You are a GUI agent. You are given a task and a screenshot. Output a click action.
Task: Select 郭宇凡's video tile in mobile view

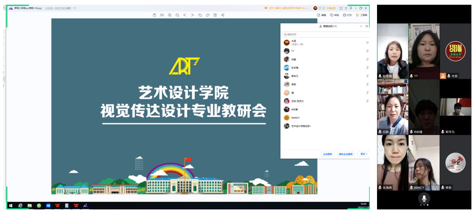point(455,107)
